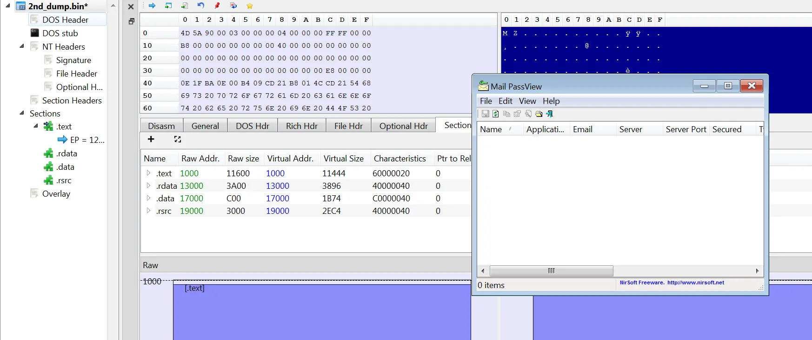Click the right scroll arrow in Mail PassView

coord(757,271)
